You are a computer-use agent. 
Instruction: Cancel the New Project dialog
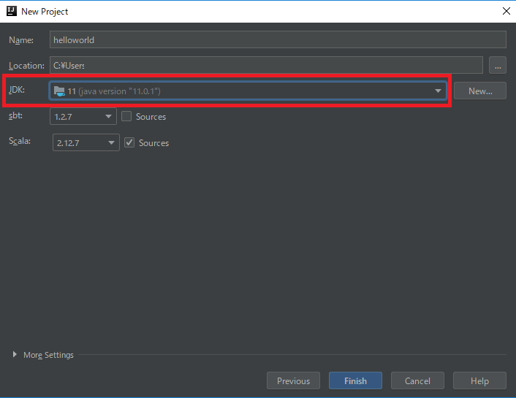(x=417, y=381)
